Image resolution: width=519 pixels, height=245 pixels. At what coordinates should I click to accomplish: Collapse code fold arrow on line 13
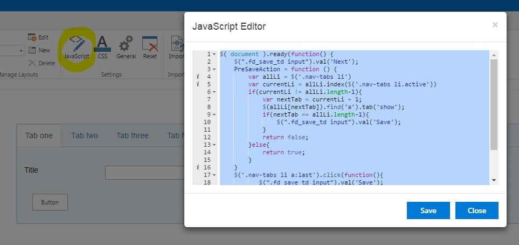pyautogui.click(x=214, y=145)
